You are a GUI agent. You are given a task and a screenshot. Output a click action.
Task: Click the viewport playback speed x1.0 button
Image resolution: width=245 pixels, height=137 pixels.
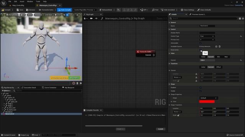(x=57, y=15)
